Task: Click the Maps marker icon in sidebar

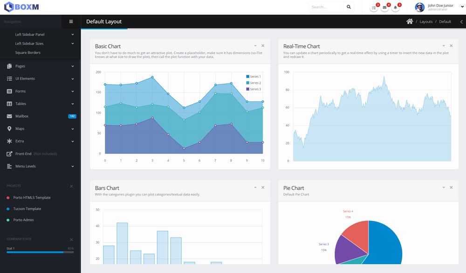Action: (9, 129)
